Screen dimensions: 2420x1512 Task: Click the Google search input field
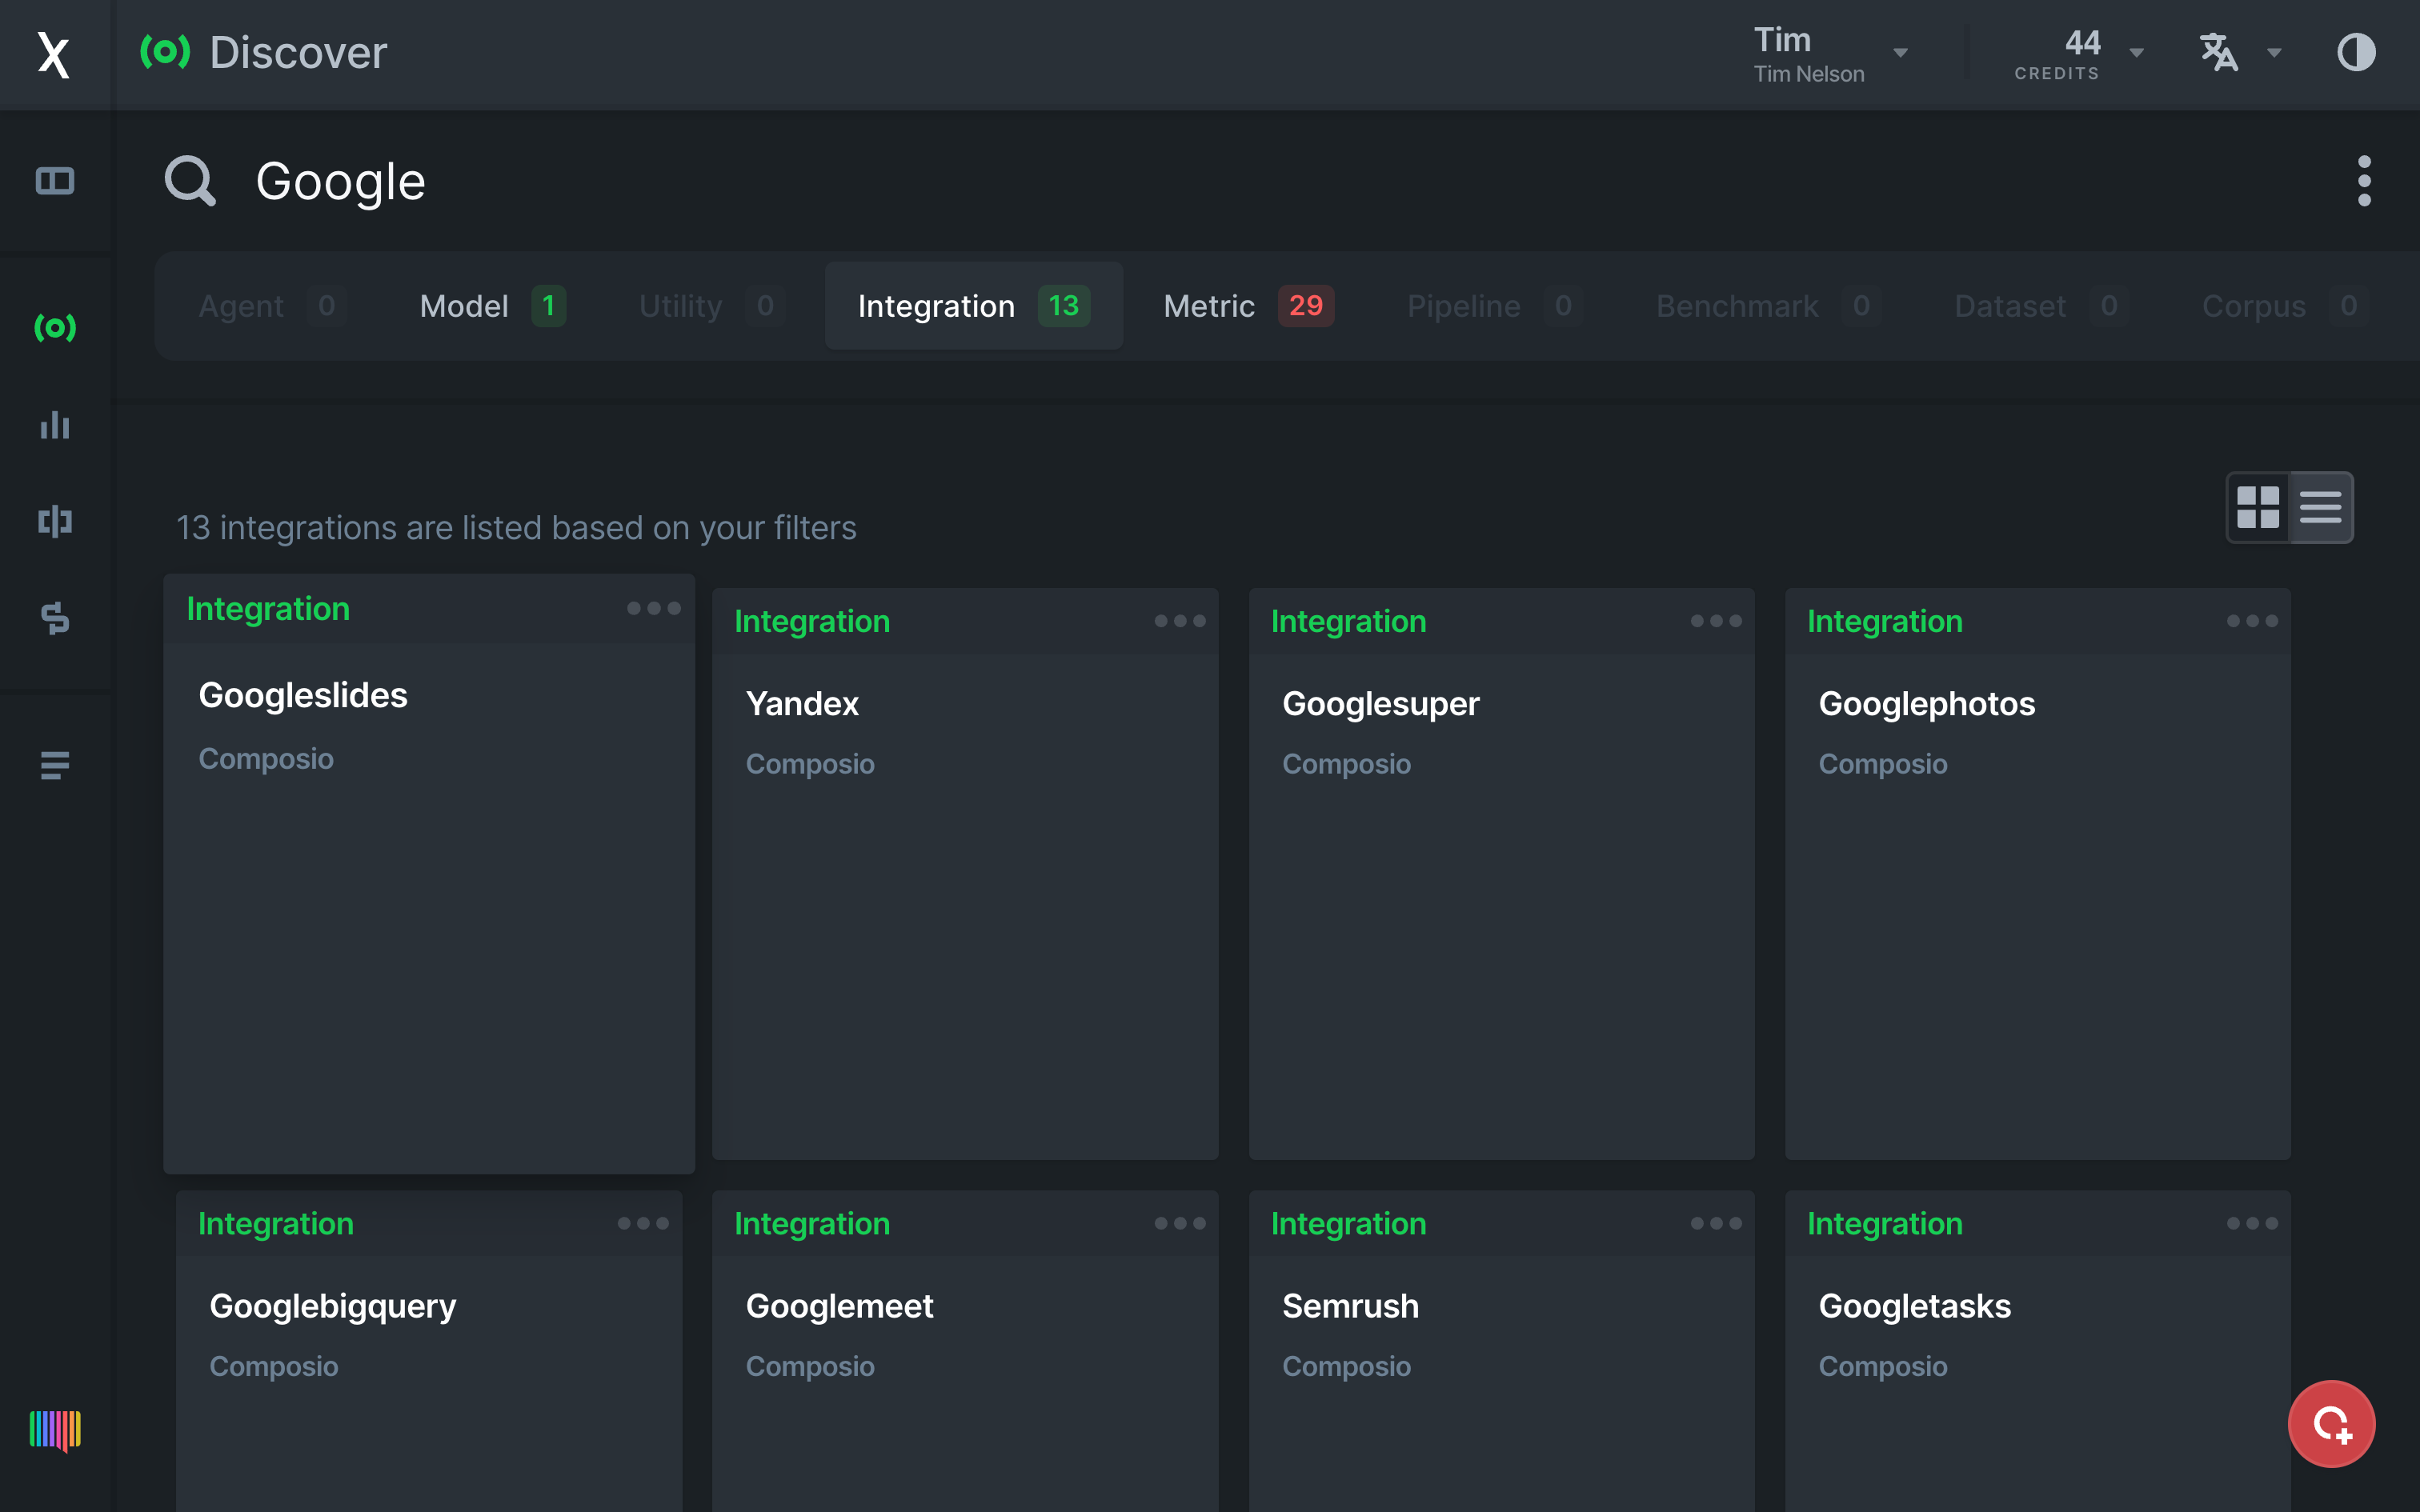coord(340,181)
